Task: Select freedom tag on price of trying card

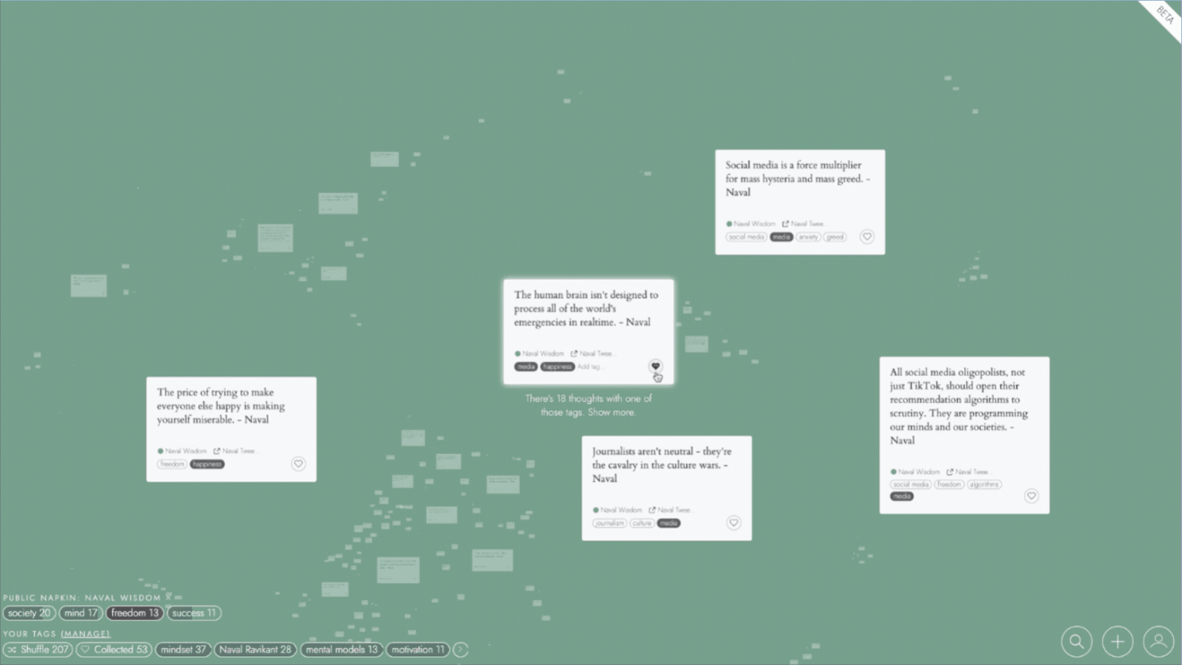Action: click(172, 464)
